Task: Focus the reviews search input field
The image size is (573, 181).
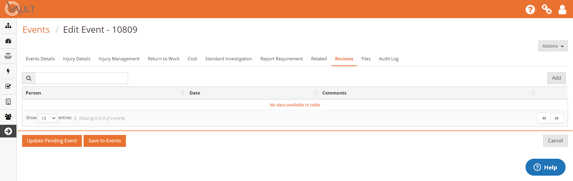Action: tap(81, 78)
